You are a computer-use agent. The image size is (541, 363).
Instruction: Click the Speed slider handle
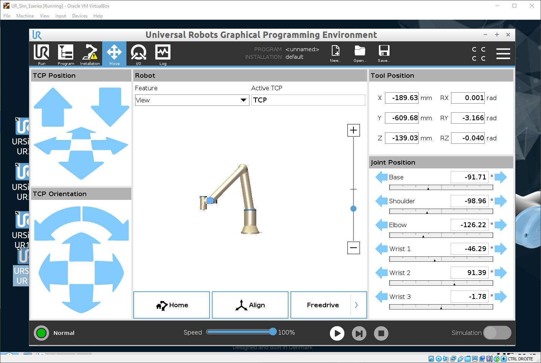(273, 332)
